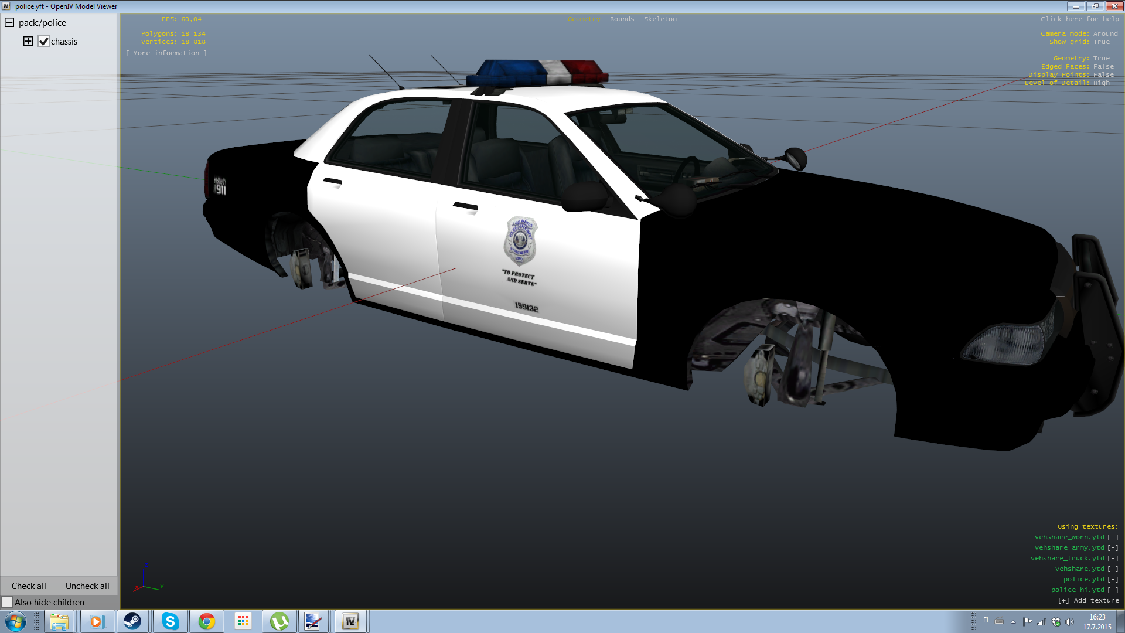Remove the police.ytd texture entry
The image size is (1125, 633).
1112,579
